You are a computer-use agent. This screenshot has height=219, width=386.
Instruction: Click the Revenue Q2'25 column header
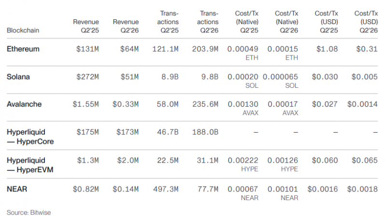pos(86,26)
